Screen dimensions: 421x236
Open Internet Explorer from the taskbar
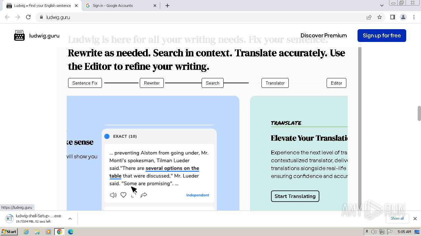pyautogui.click(x=26, y=232)
